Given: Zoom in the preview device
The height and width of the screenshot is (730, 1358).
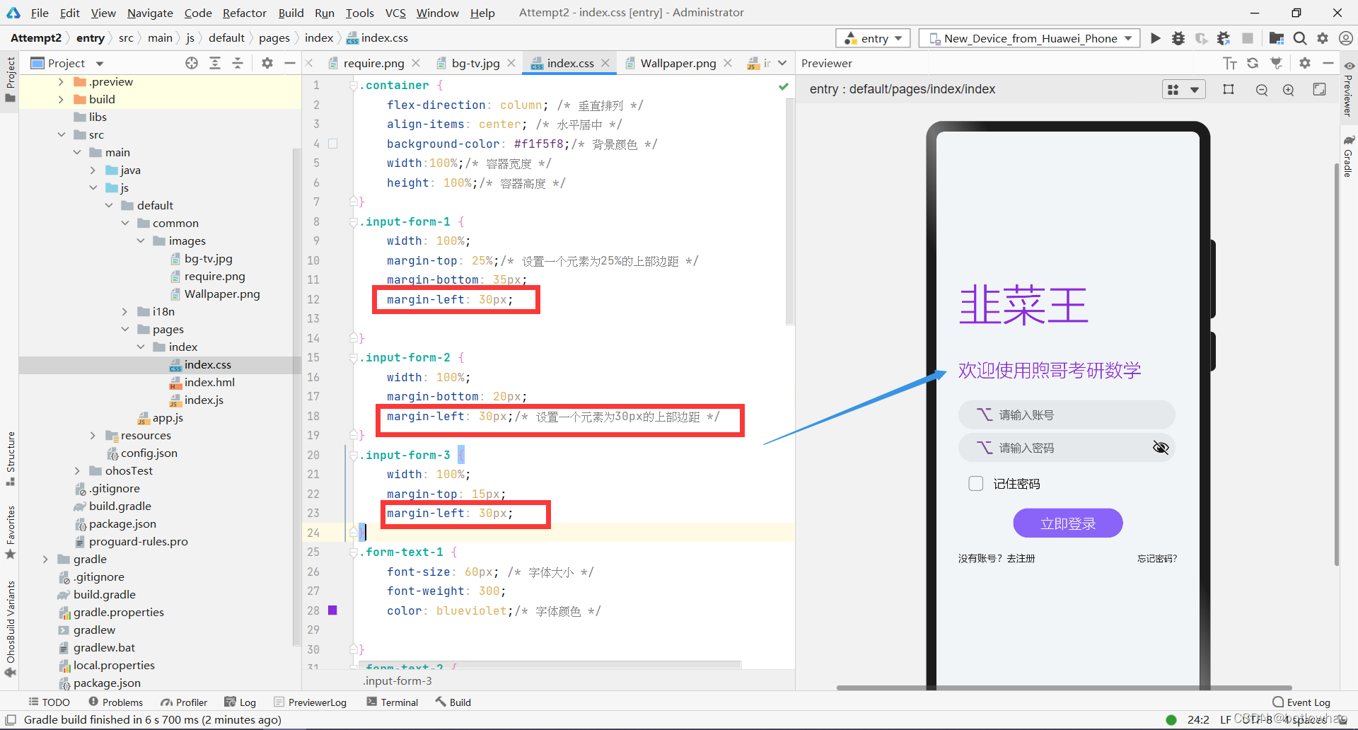Looking at the screenshot, I should [1289, 90].
